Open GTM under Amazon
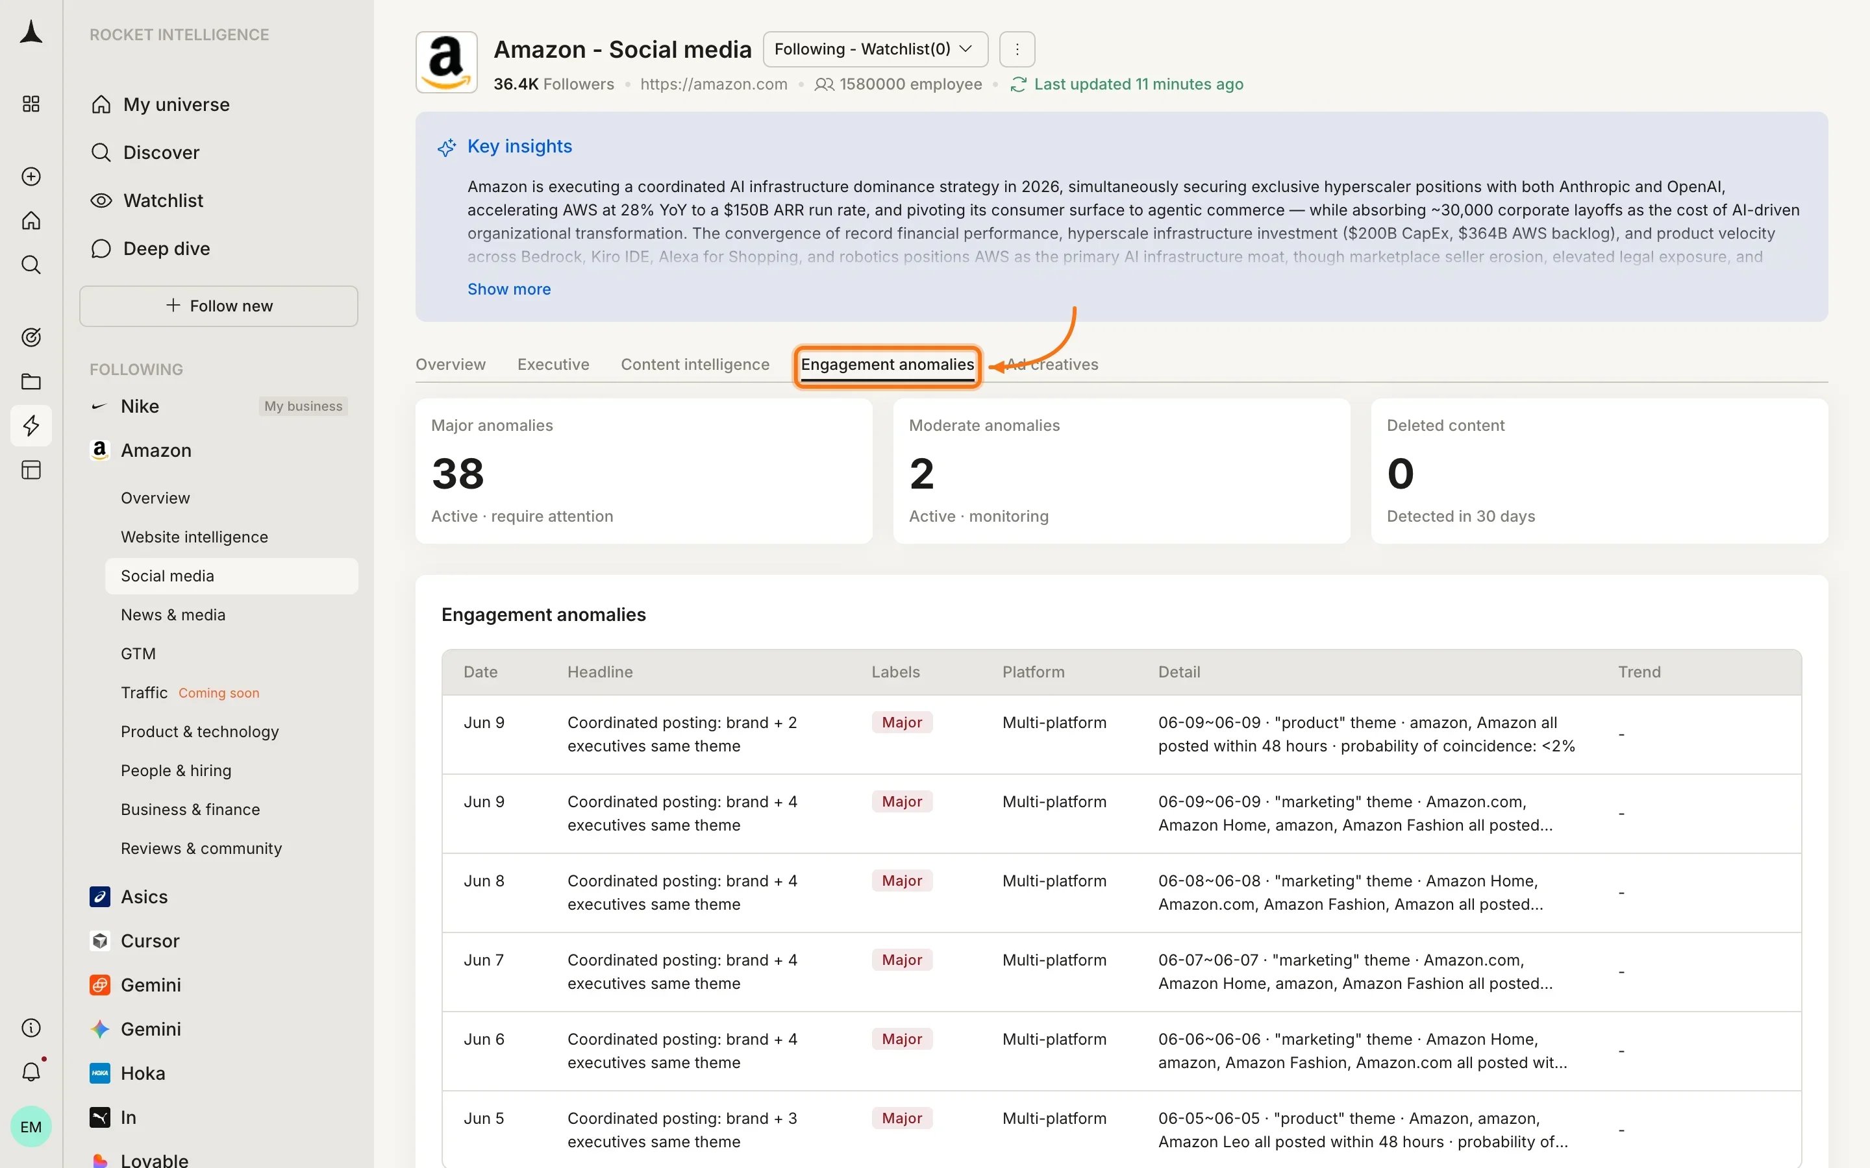The width and height of the screenshot is (1870, 1168). pyautogui.click(x=138, y=653)
